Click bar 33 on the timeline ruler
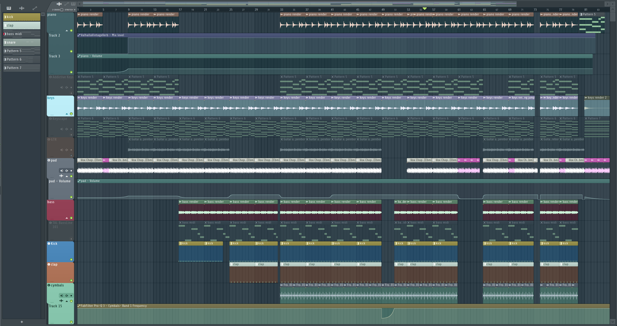617x326 pixels. (x=282, y=10)
